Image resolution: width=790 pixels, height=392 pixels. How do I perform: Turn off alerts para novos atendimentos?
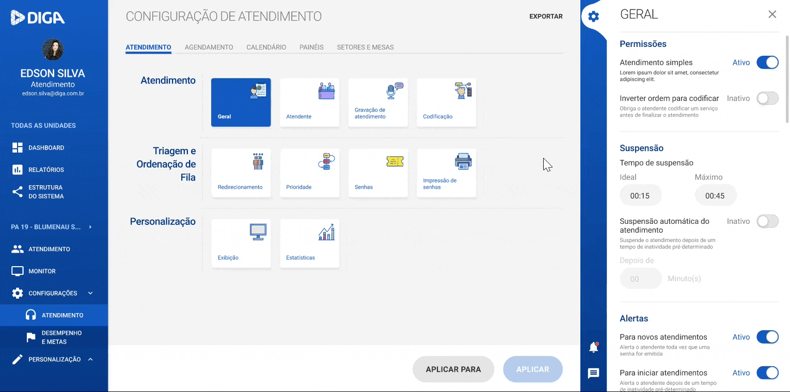click(x=768, y=337)
